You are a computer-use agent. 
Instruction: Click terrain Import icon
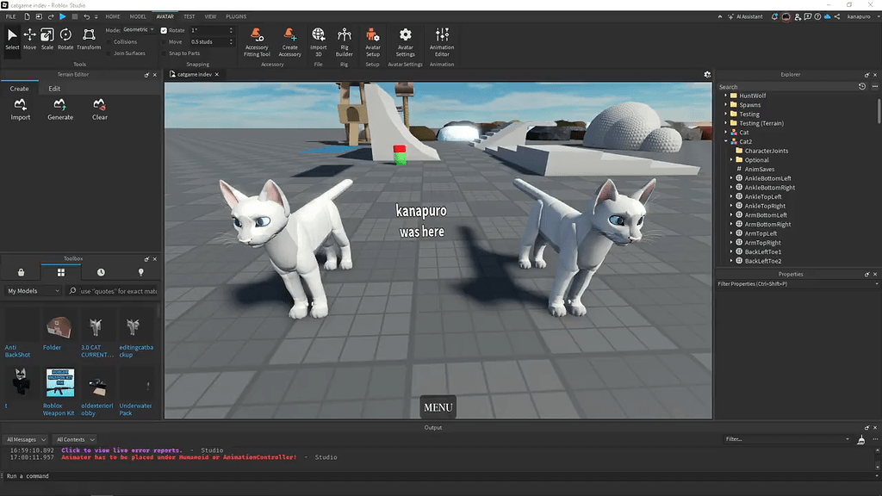coord(21,109)
